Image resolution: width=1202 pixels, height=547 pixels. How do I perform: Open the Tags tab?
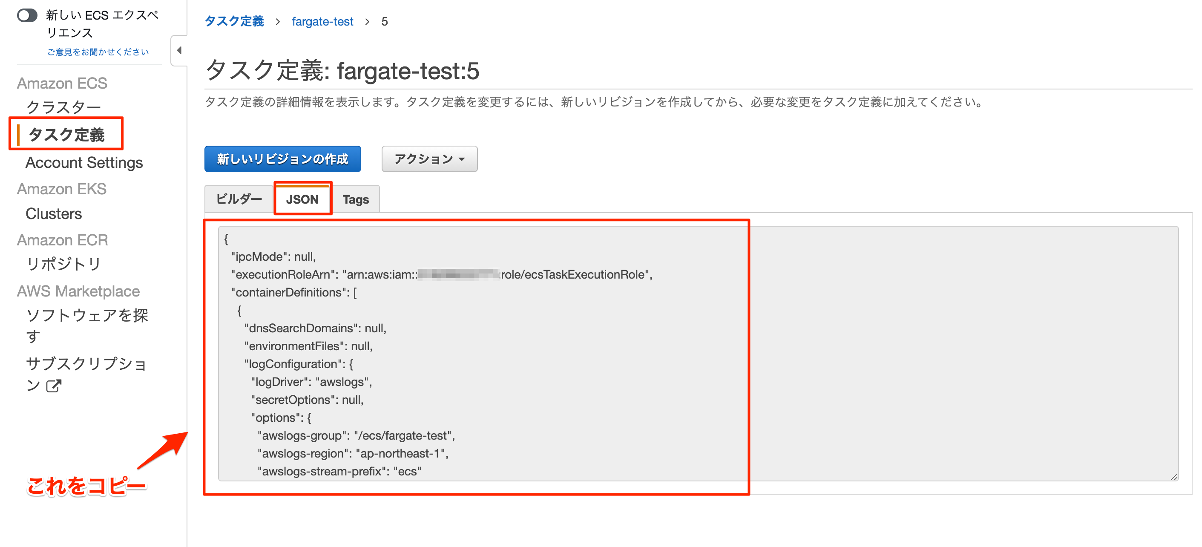(x=356, y=199)
